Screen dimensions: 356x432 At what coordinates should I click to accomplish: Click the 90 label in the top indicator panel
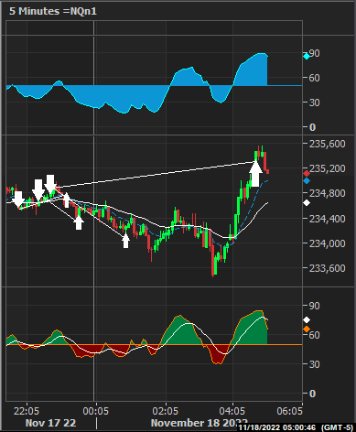[x=314, y=53]
